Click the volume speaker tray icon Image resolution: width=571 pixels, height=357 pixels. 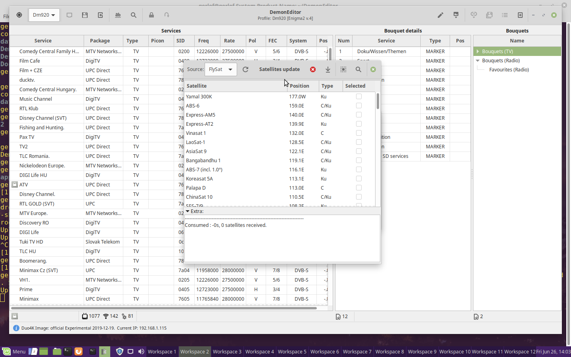pyautogui.click(x=141, y=351)
